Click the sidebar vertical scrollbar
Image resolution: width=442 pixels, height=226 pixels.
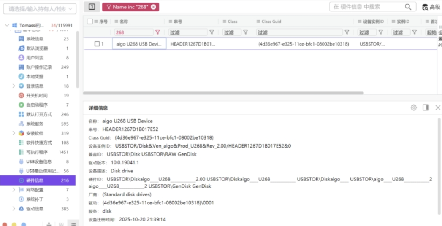coord(78,60)
